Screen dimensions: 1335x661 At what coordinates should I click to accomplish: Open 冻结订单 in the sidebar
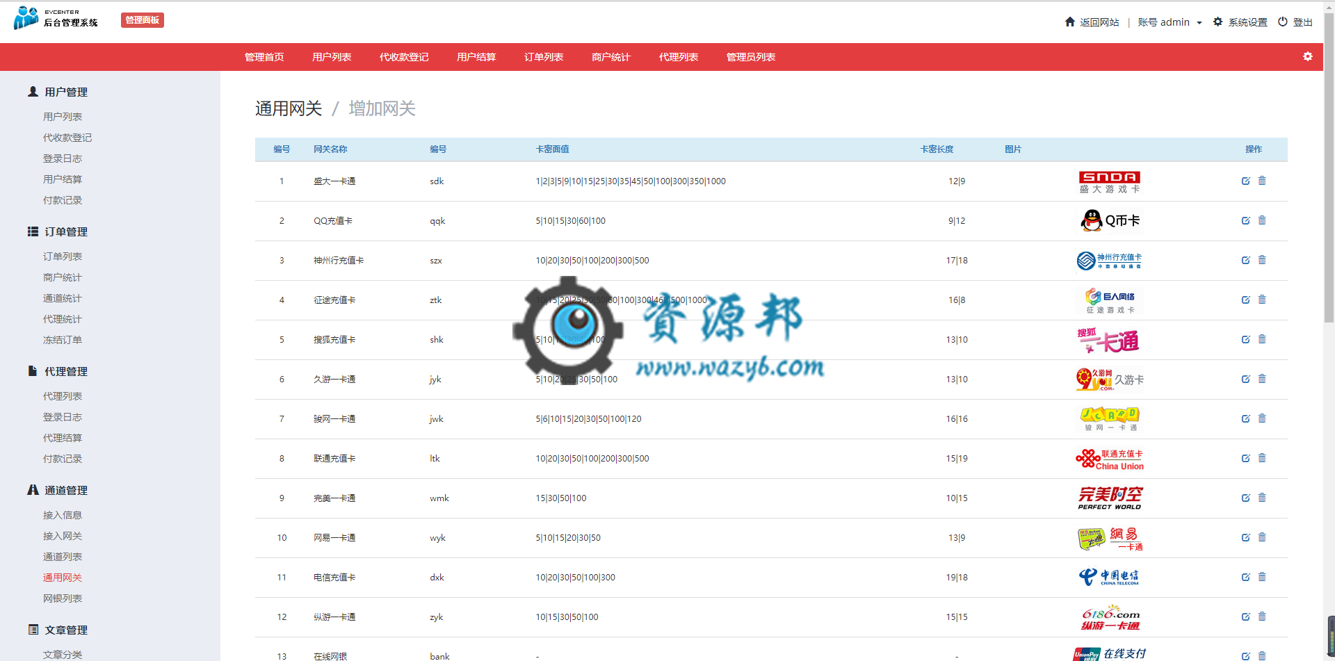pyautogui.click(x=63, y=340)
